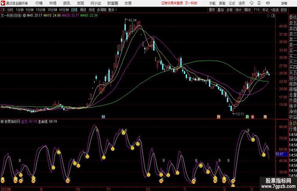Click the MA20: 22.17 value
The width and height of the screenshot is (297, 191).
click(x=70, y=16)
